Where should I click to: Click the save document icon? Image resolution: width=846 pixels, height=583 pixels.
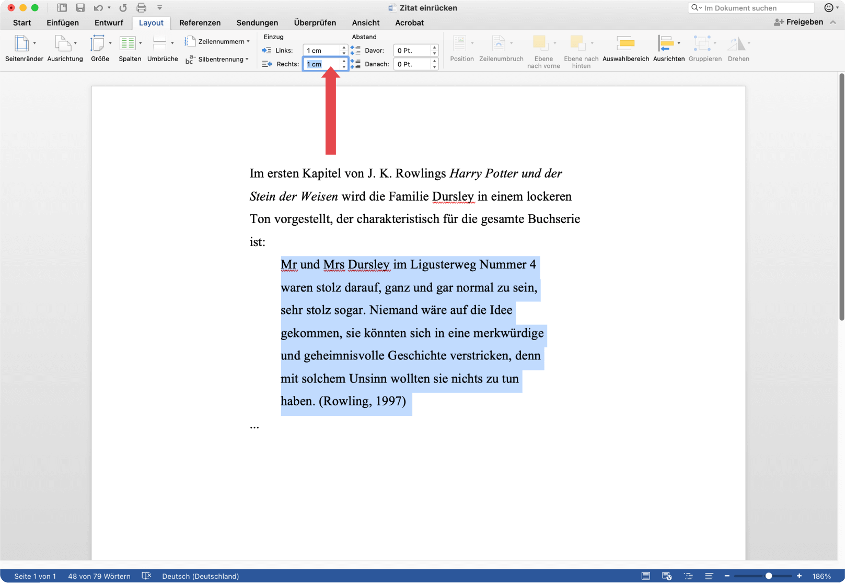80,8
